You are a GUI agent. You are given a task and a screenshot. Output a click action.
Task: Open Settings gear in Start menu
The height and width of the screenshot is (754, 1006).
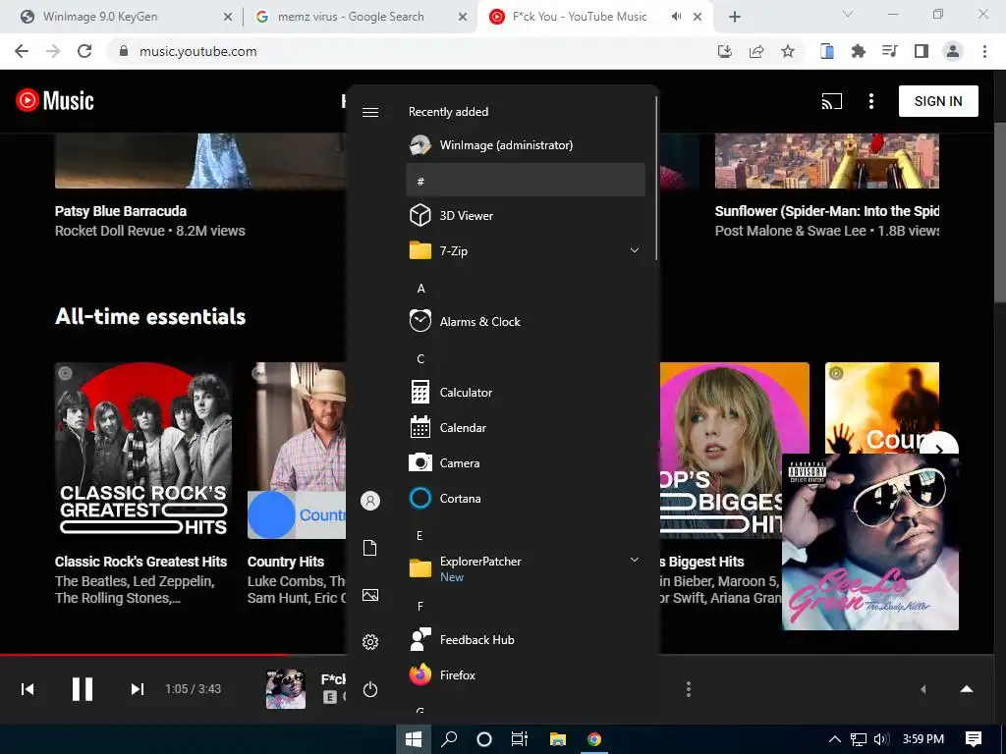click(370, 642)
